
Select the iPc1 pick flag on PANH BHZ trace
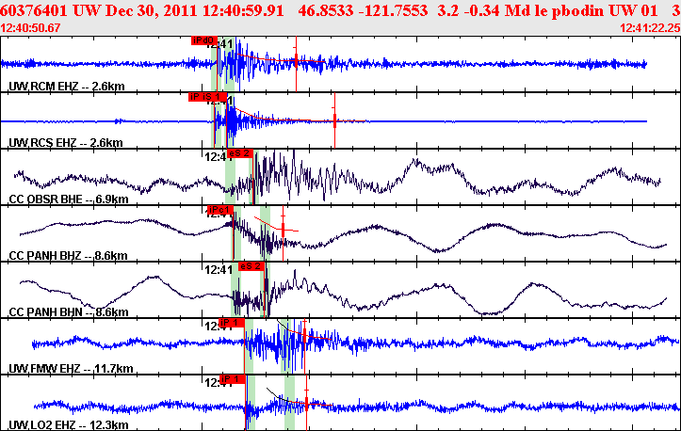[x=220, y=210]
